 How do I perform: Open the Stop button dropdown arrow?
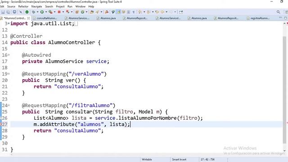(63, 12)
